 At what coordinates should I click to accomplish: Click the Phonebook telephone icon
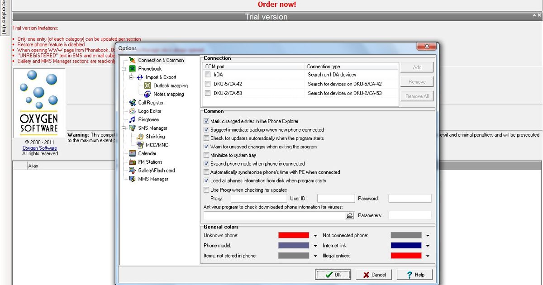132,69
